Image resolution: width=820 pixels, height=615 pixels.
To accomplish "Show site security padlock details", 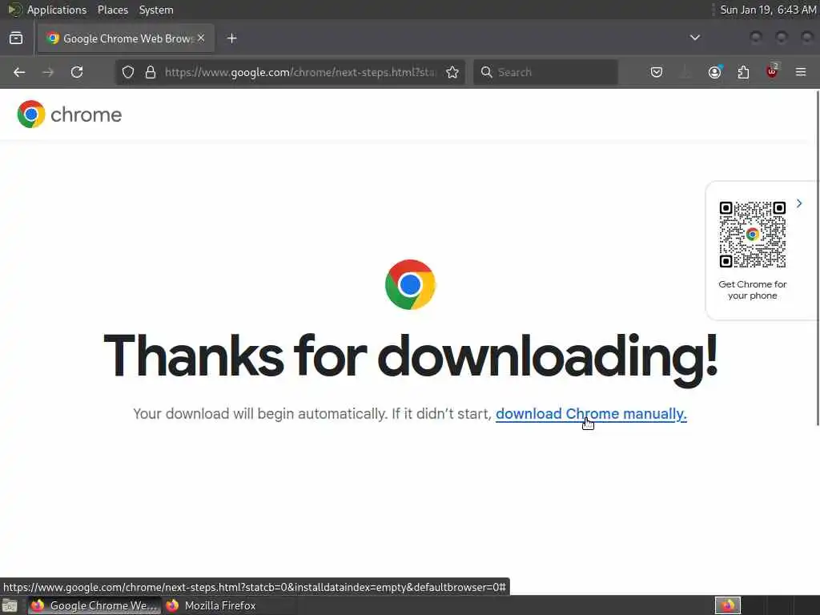I will 151,72.
